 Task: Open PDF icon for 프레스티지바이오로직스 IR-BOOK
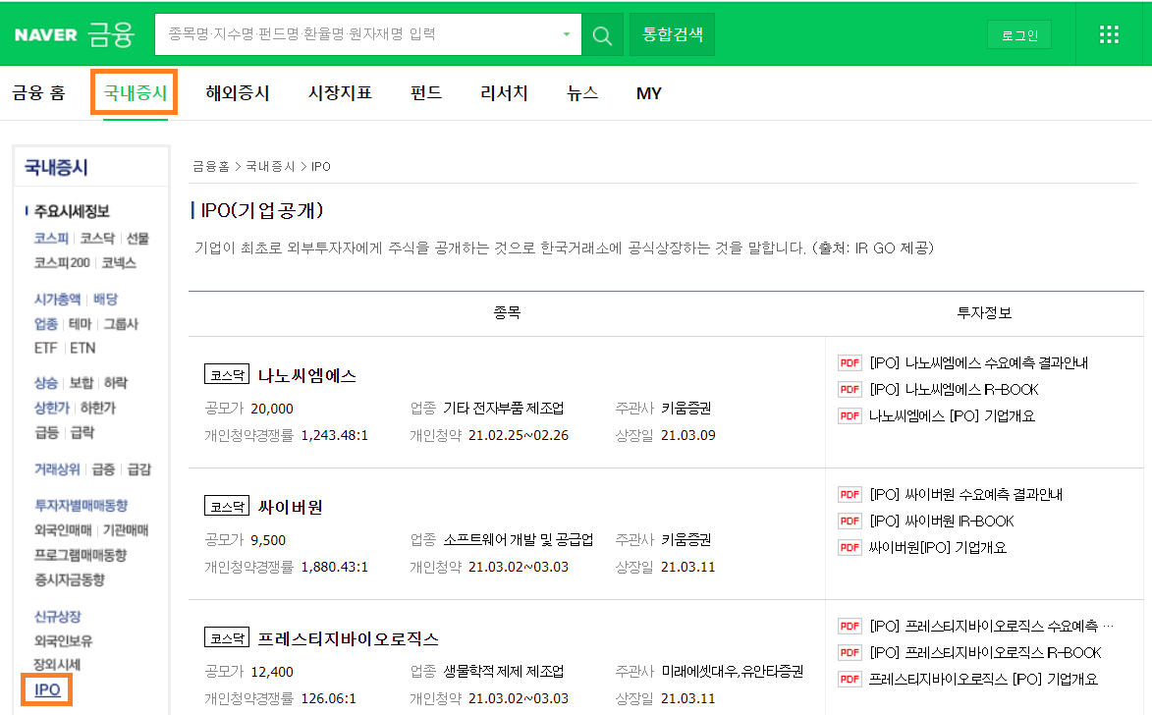click(850, 652)
